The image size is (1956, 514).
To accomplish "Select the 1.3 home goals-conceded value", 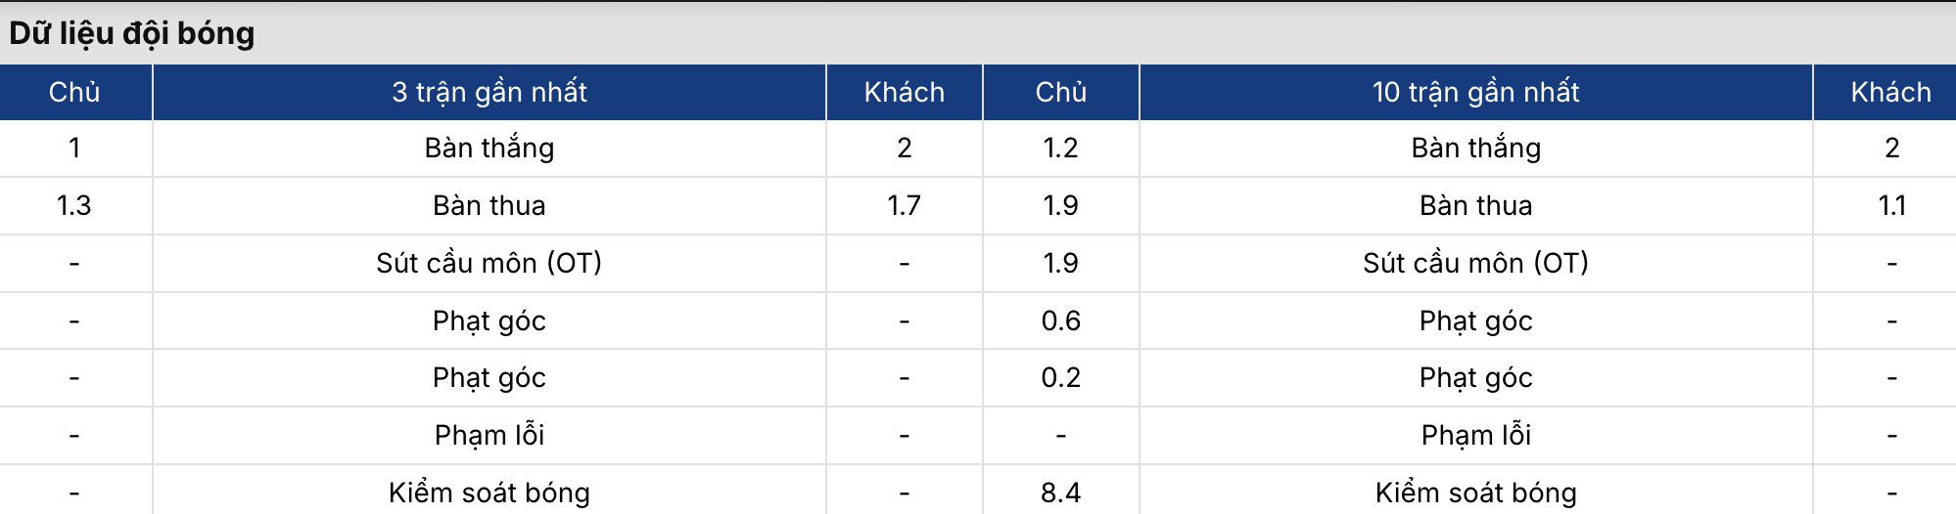I will [x=74, y=206].
